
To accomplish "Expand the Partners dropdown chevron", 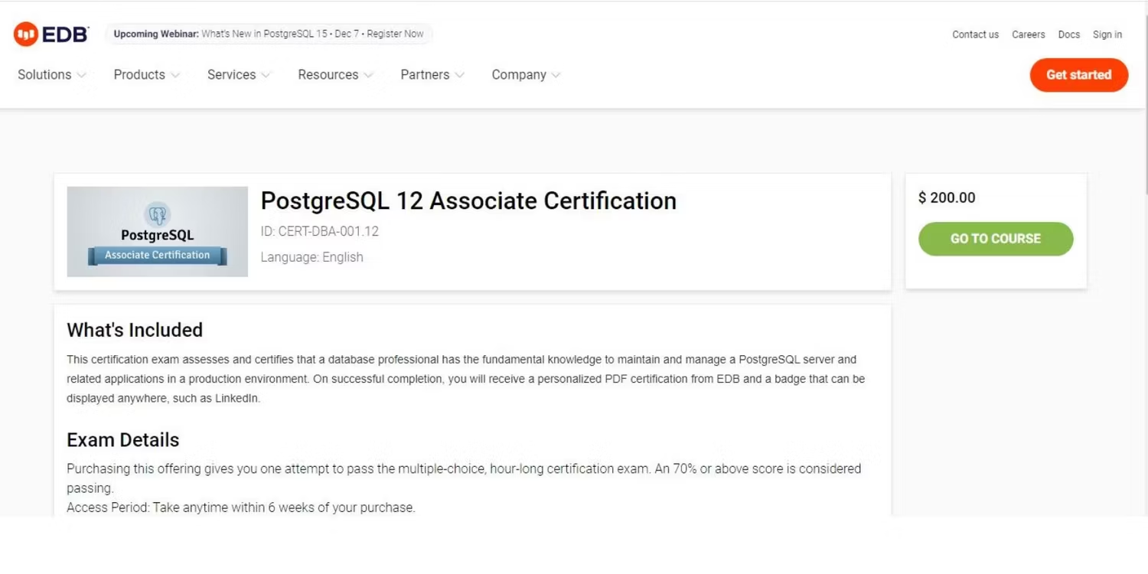I will 459,75.
